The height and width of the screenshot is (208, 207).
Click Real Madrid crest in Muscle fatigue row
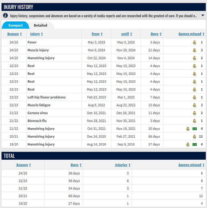(x=194, y=105)
